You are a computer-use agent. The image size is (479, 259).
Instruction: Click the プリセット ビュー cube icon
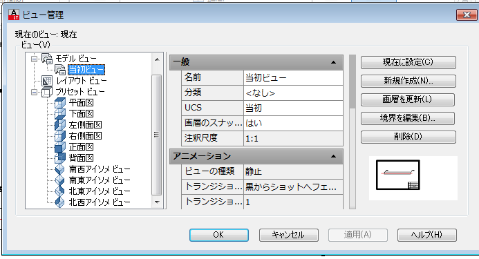pyautogui.click(x=47, y=92)
